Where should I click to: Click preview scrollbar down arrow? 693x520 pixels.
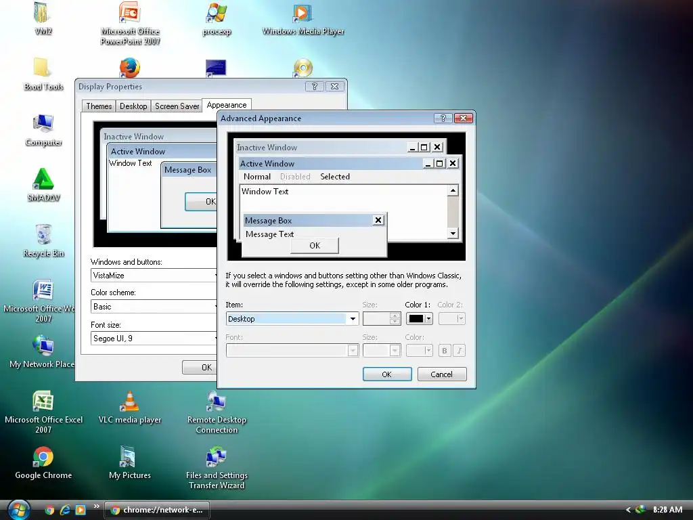453,234
